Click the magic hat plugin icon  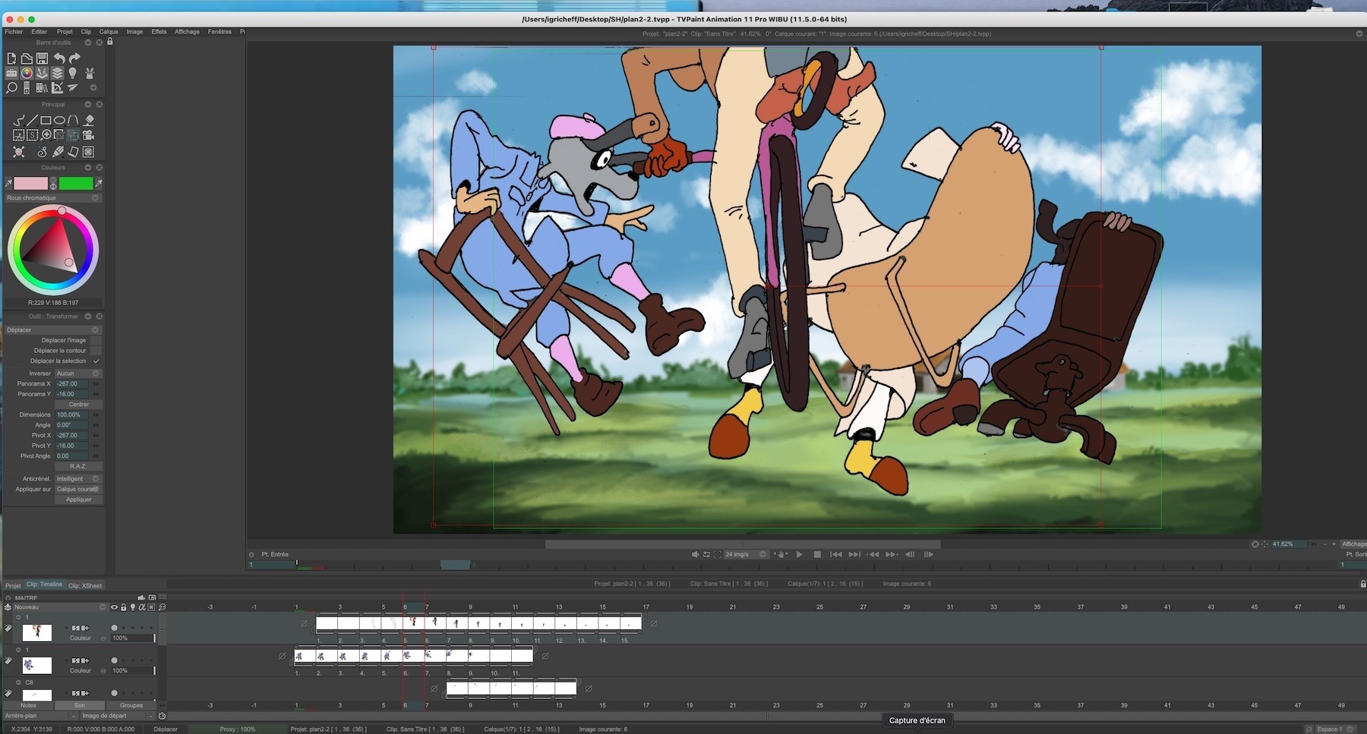(90, 73)
